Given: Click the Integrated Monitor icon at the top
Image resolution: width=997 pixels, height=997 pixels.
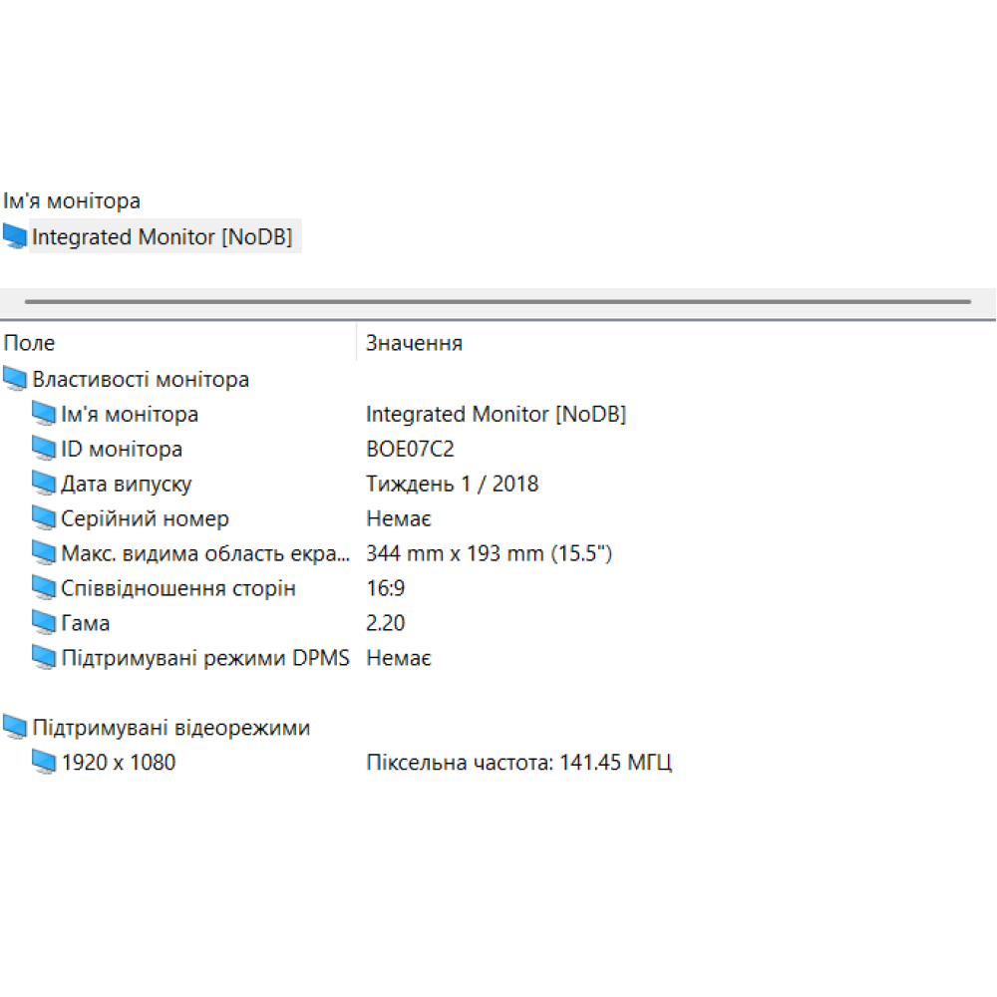Looking at the screenshot, I should coord(14,235).
